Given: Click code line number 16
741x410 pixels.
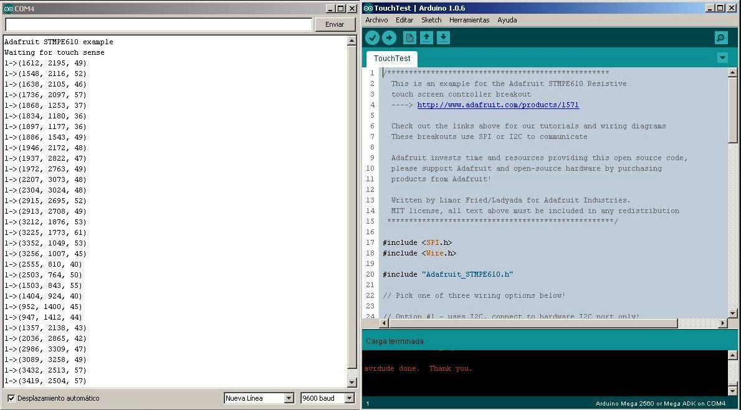Looking at the screenshot, I should tap(370, 232).
